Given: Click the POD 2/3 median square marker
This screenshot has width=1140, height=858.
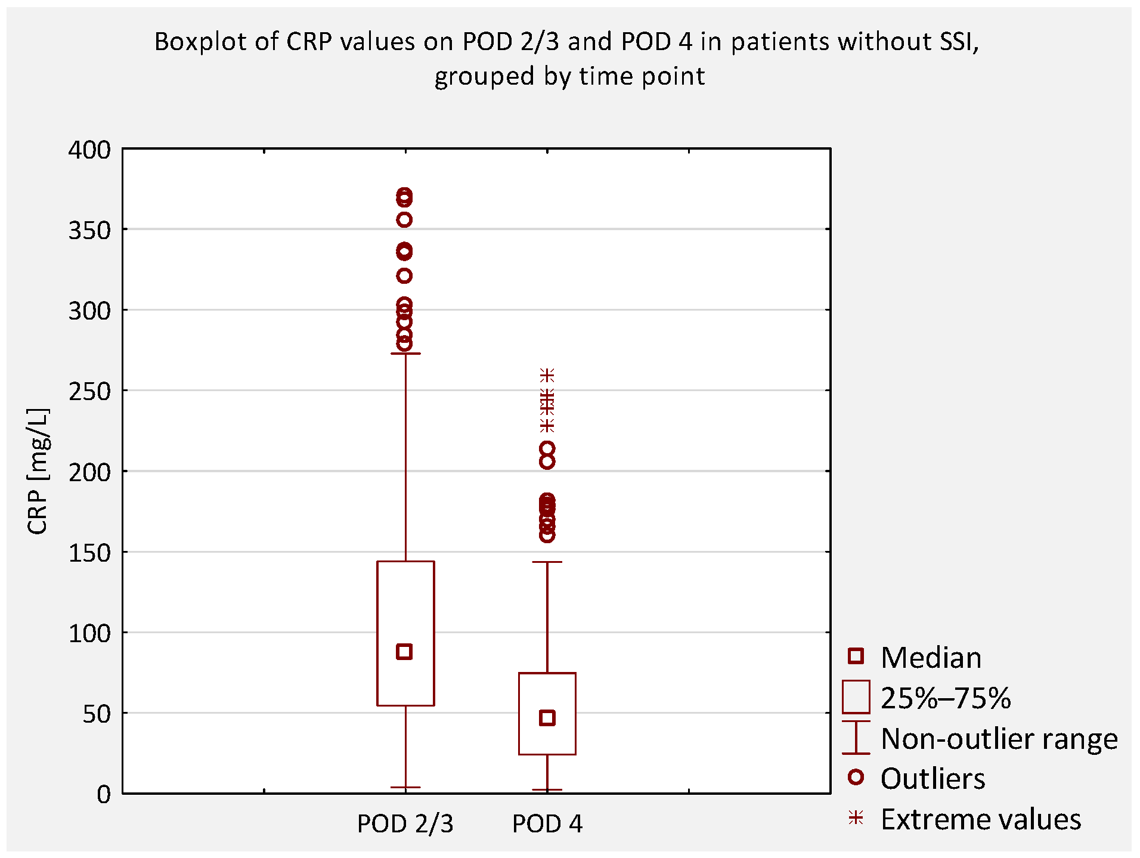Looking at the screenshot, I should click(404, 651).
